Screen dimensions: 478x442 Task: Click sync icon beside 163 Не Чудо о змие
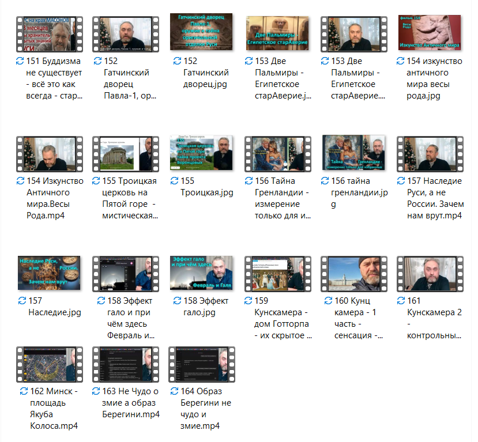(96, 391)
